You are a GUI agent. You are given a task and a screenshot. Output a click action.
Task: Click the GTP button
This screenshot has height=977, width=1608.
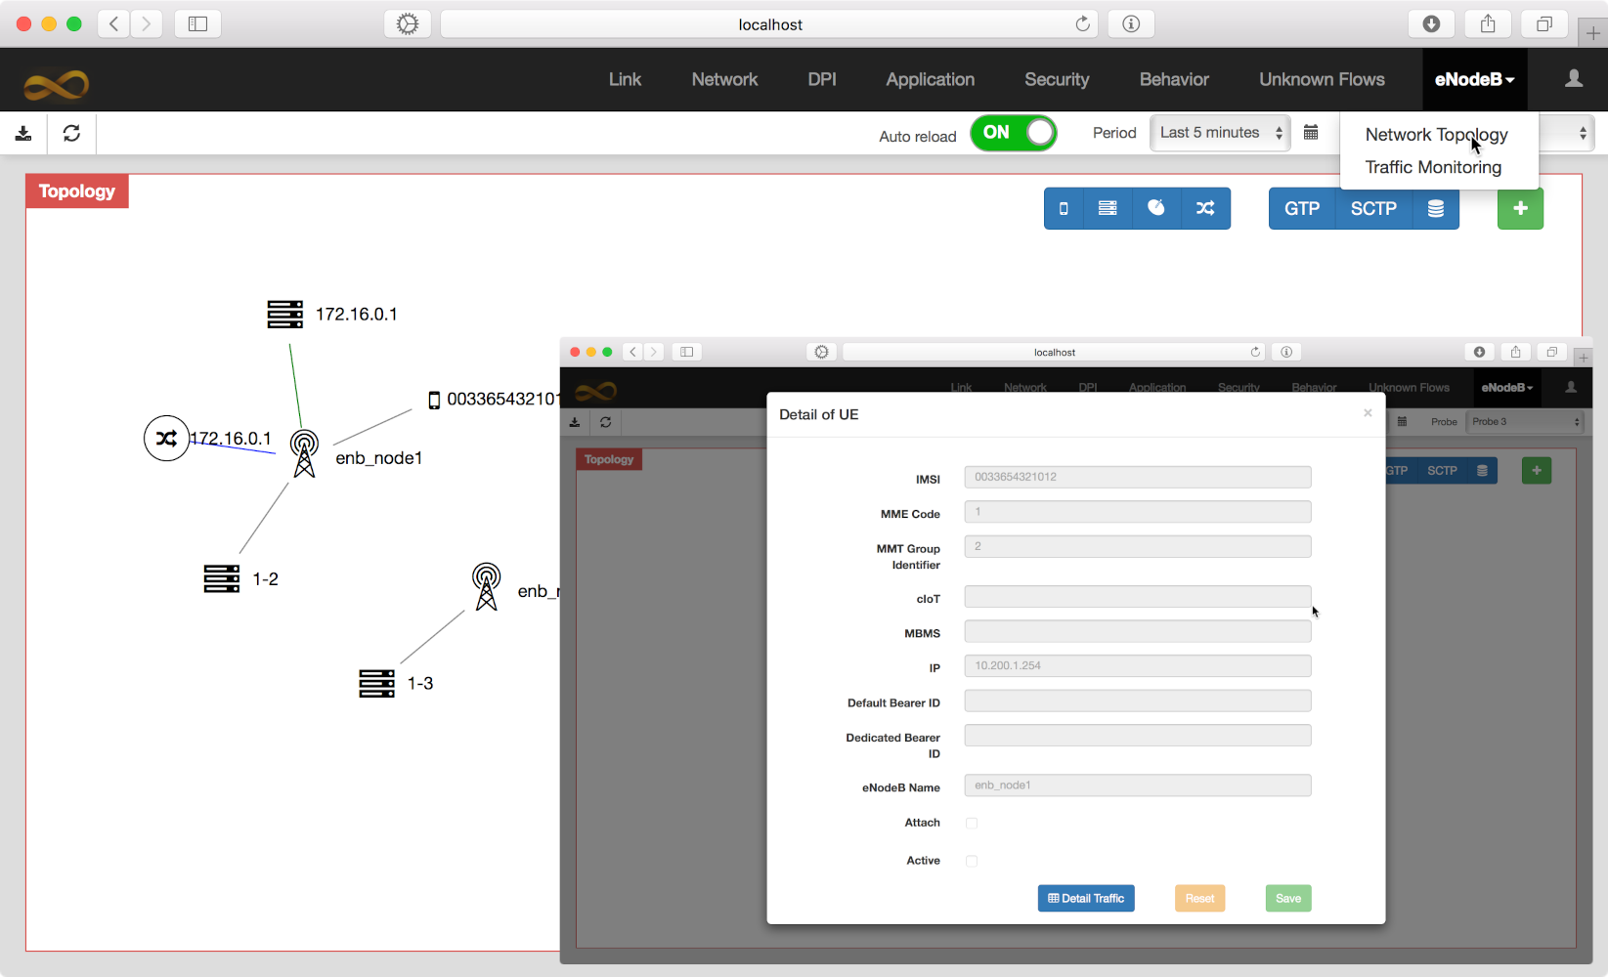1301,208
